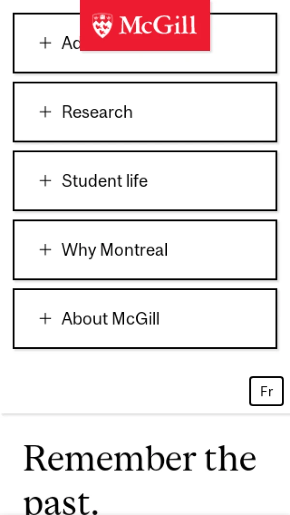Select the Student life label text
The width and height of the screenshot is (290, 515).
105,181
